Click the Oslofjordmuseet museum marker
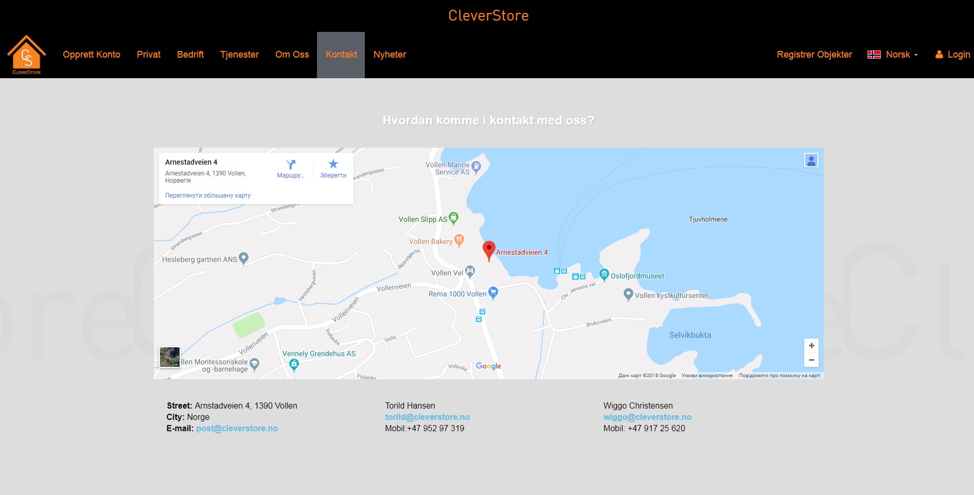The width and height of the screenshot is (974, 495). pyautogui.click(x=604, y=275)
